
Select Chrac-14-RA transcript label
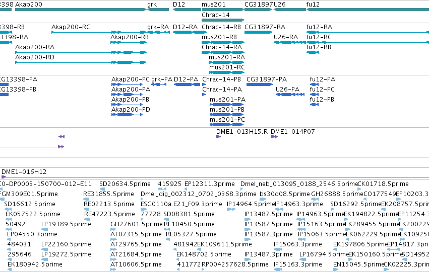[x=222, y=47]
